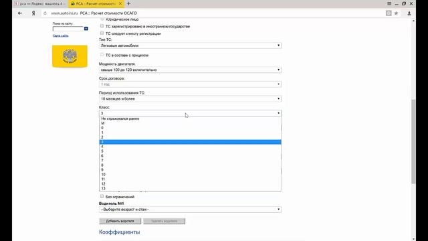This screenshot has height=241, width=428.
Task: Choose class 7 in list
Action: [190, 161]
